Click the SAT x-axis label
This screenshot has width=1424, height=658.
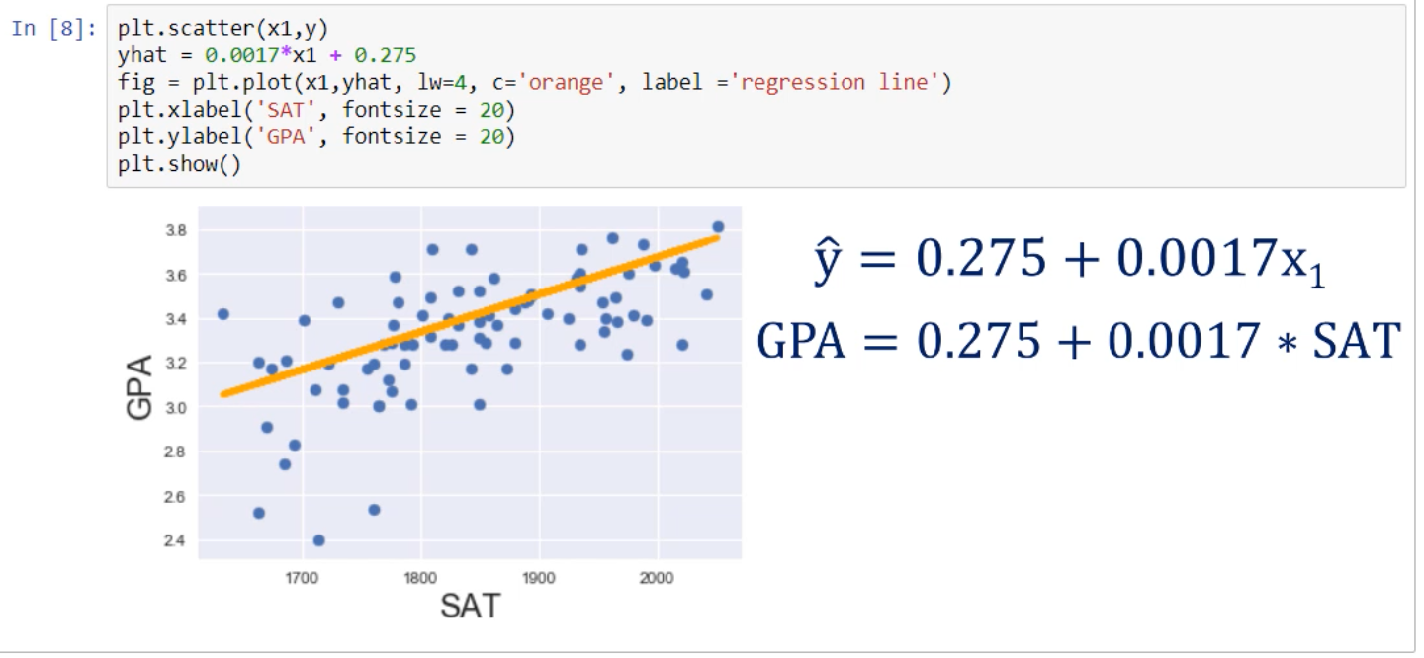click(x=470, y=605)
